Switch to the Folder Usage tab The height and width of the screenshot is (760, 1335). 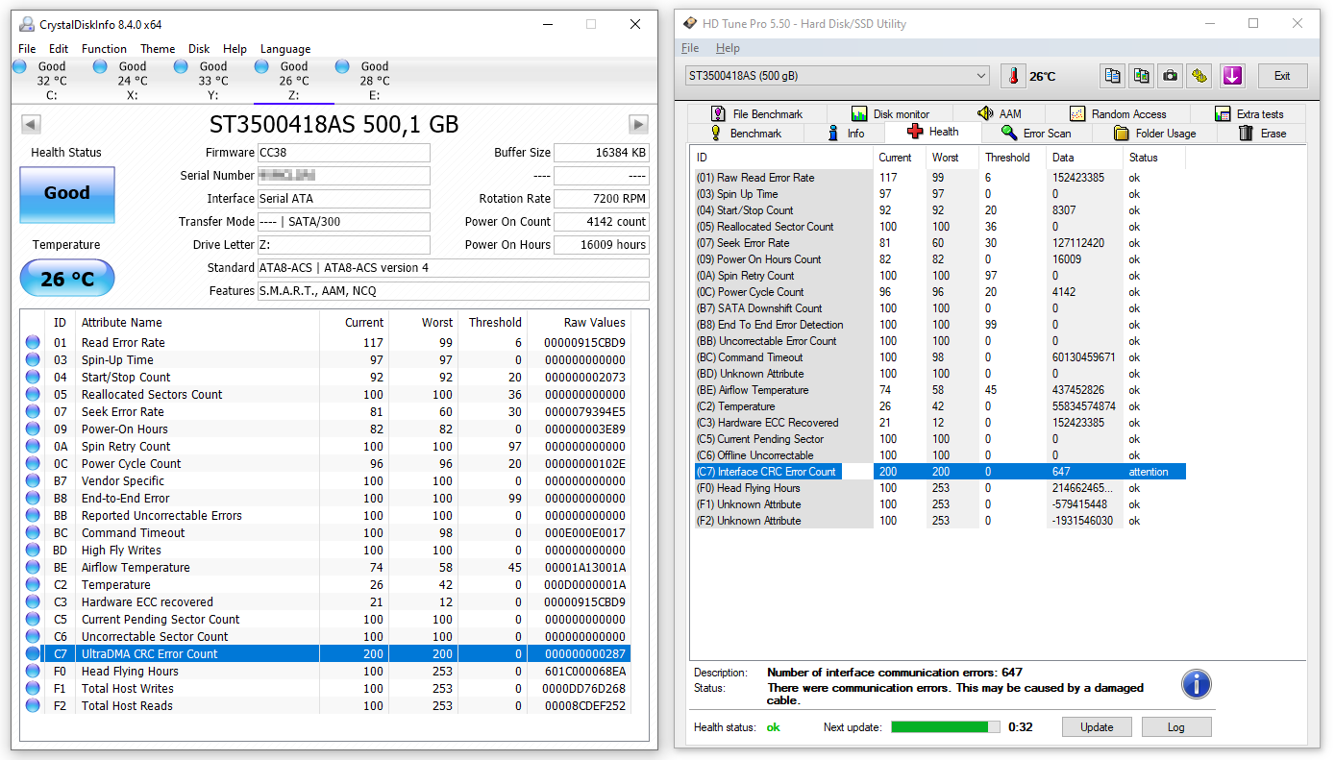pyautogui.click(x=1153, y=134)
